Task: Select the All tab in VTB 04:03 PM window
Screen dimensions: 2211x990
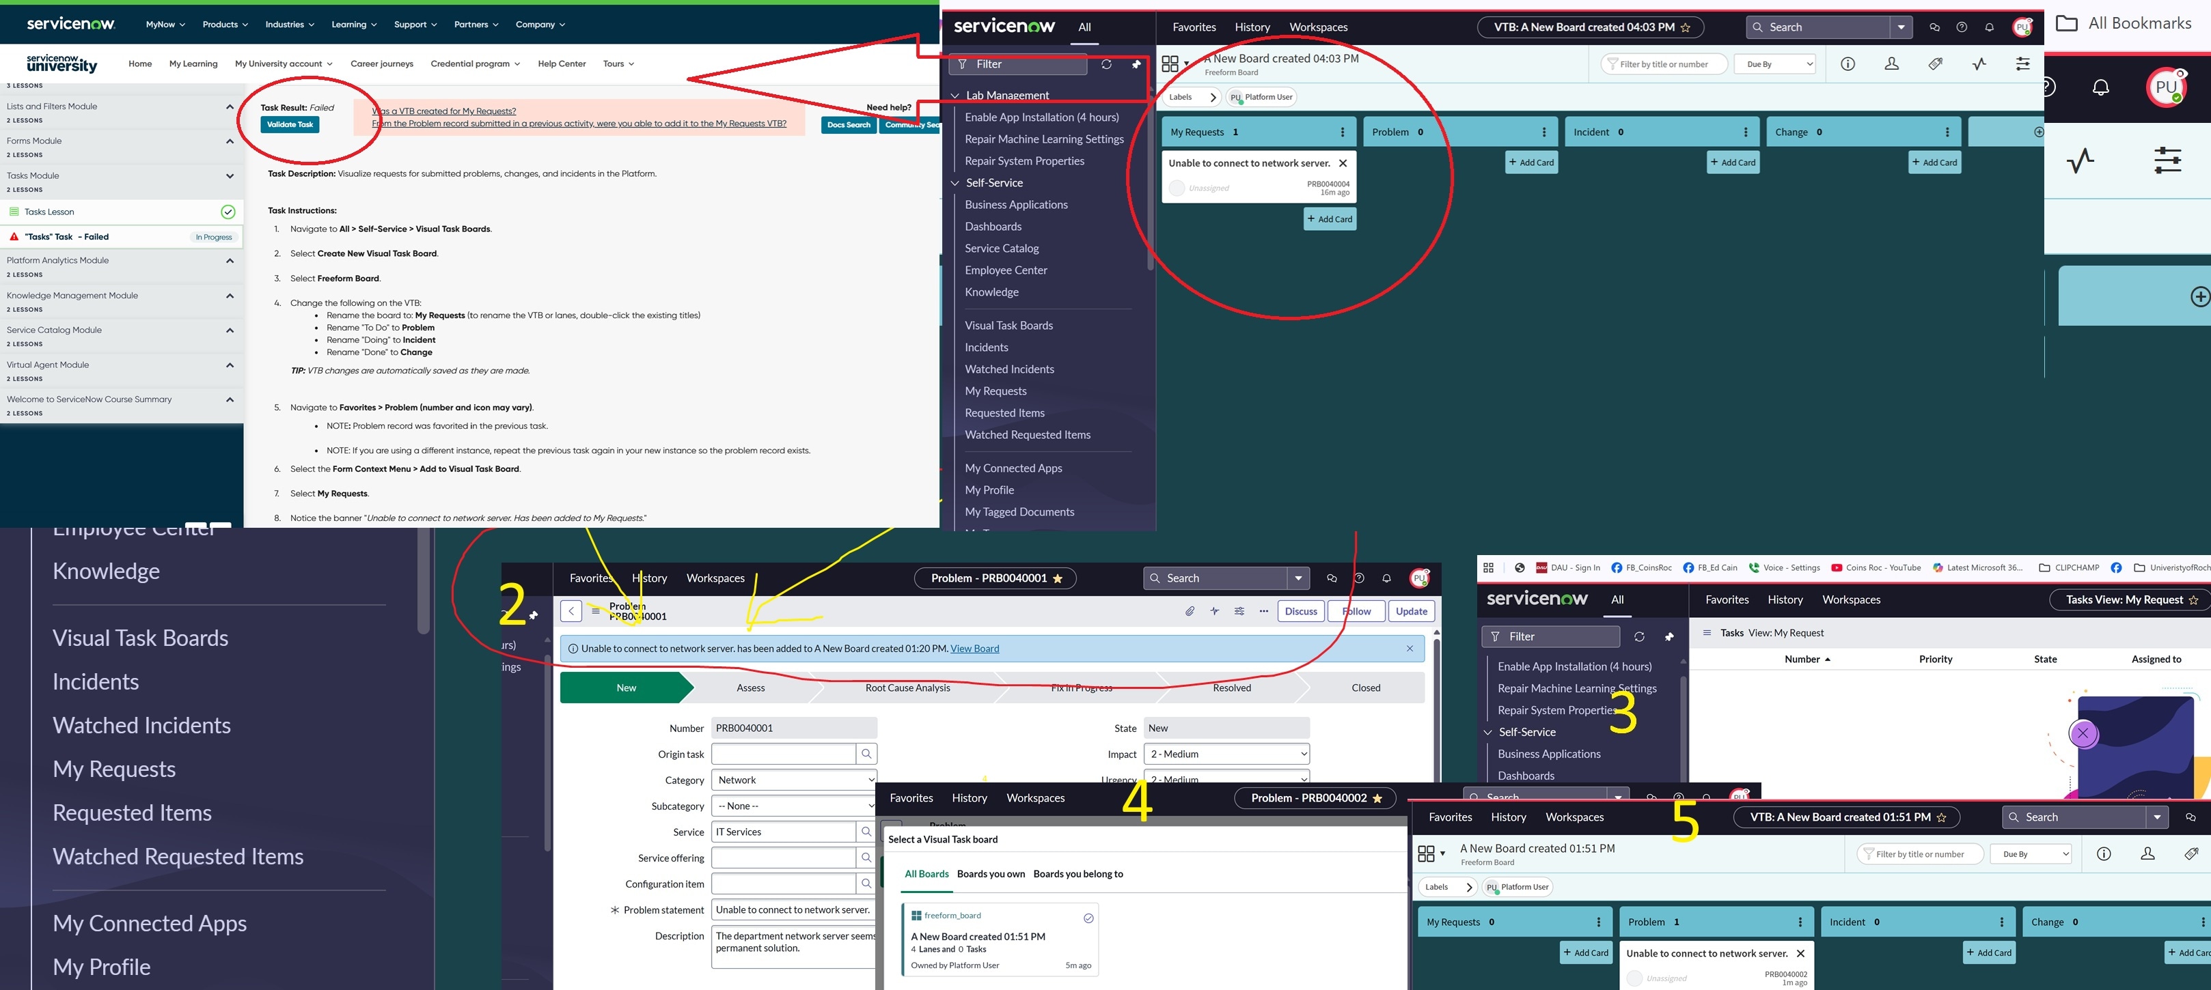Action: (x=1085, y=27)
